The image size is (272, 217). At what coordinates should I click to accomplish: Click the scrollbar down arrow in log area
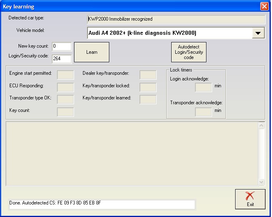pyautogui.click(x=261, y=182)
